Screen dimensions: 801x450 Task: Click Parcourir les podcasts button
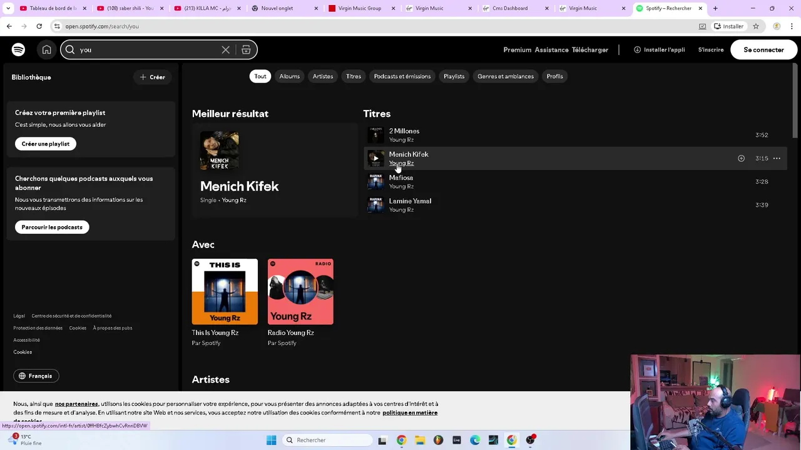point(52,227)
